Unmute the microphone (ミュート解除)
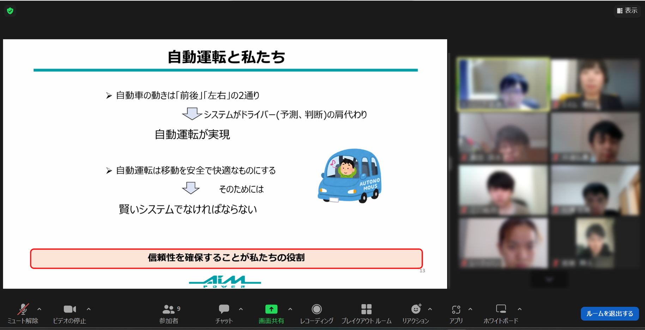Viewport: 645px width, 330px height. [23, 313]
